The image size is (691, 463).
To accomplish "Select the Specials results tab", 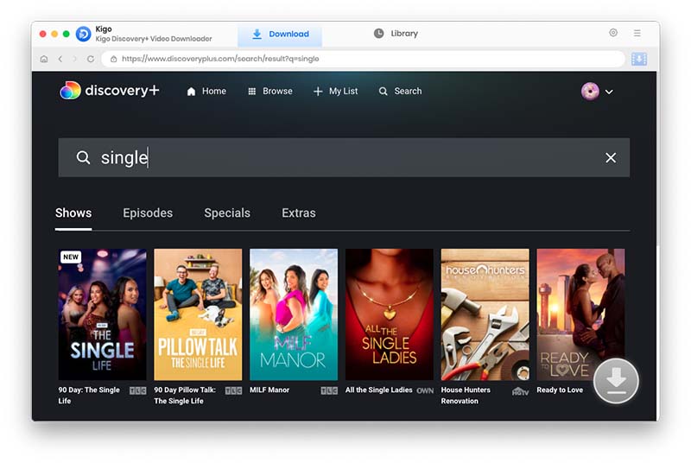I will point(227,213).
